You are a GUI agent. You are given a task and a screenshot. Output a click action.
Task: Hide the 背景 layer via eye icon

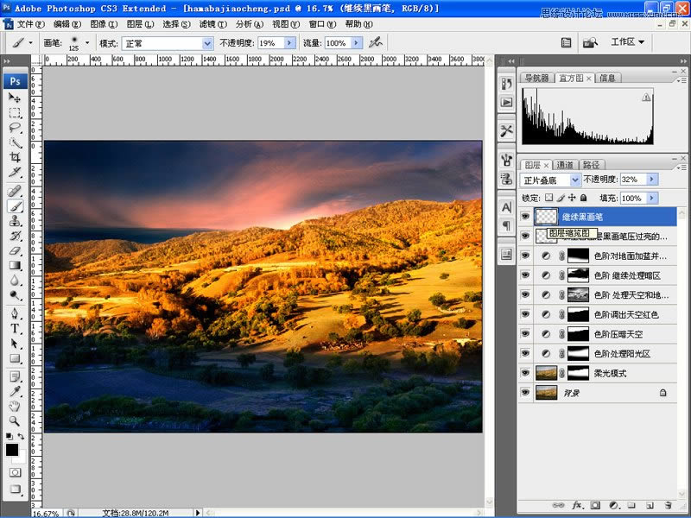tap(525, 392)
